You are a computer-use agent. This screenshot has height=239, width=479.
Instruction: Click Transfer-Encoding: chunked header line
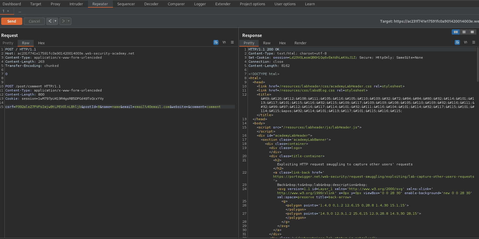click(x=32, y=66)
